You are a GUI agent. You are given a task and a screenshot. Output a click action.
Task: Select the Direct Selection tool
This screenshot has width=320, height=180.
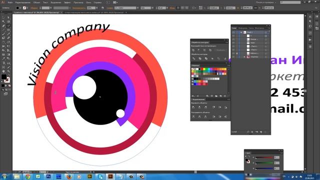click(x=8, y=18)
